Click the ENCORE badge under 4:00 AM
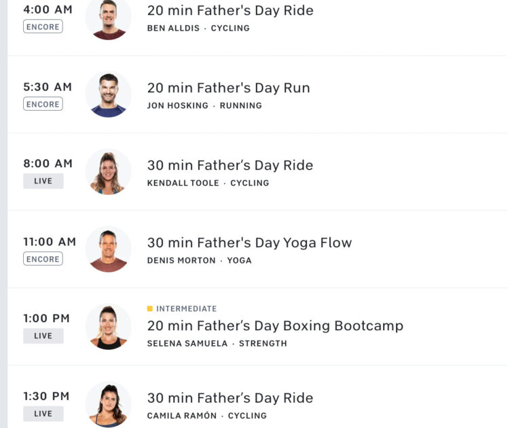Screen dimensions: 516x428 point(43,26)
